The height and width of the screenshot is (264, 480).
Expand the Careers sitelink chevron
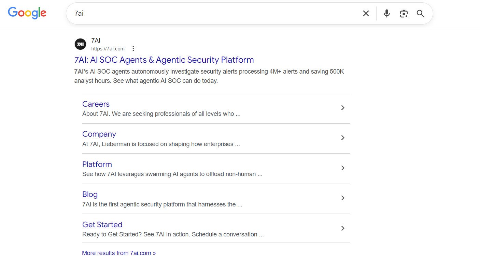tap(343, 108)
